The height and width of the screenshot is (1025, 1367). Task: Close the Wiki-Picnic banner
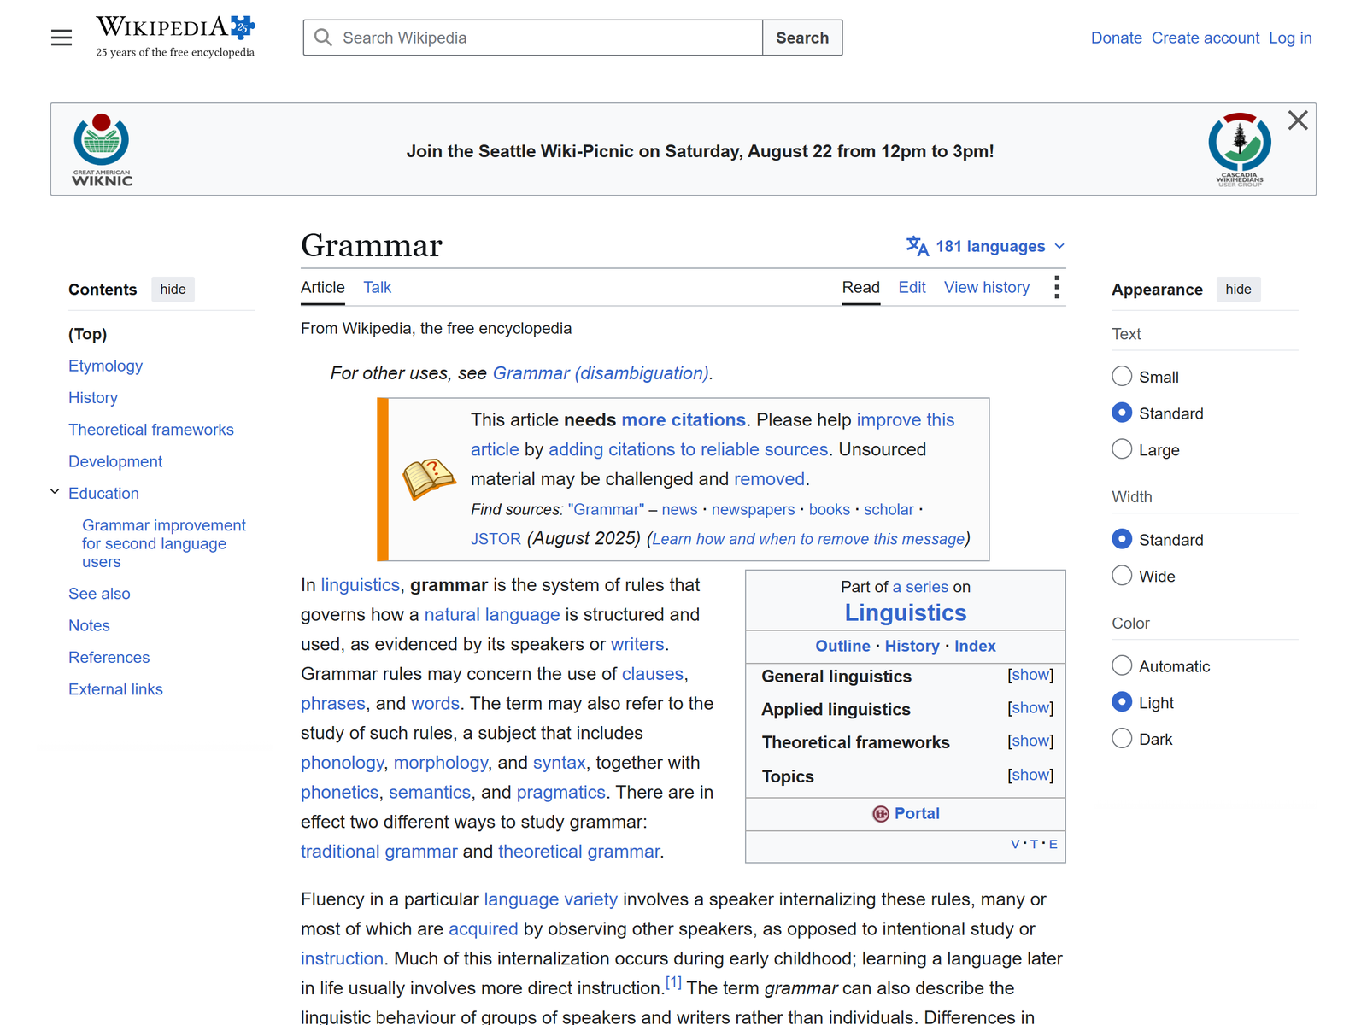(x=1298, y=120)
